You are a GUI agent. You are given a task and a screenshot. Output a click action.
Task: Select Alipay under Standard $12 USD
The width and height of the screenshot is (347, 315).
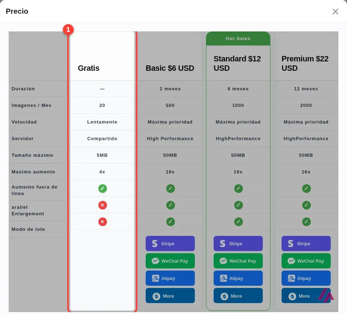click(238, 278)
